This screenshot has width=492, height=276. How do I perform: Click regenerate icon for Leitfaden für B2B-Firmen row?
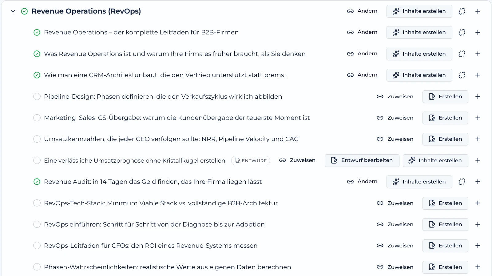point(462,32)
